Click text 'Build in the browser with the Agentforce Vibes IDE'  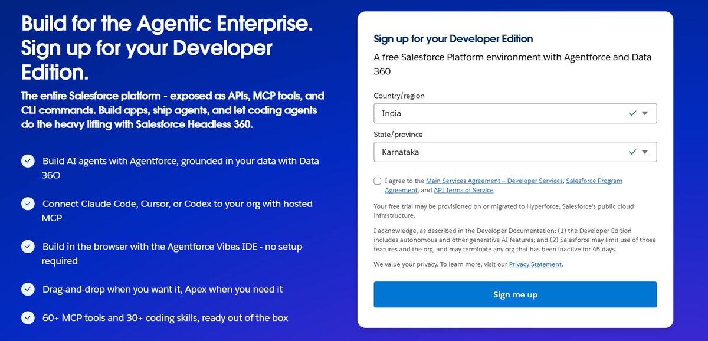pos(150,246)
